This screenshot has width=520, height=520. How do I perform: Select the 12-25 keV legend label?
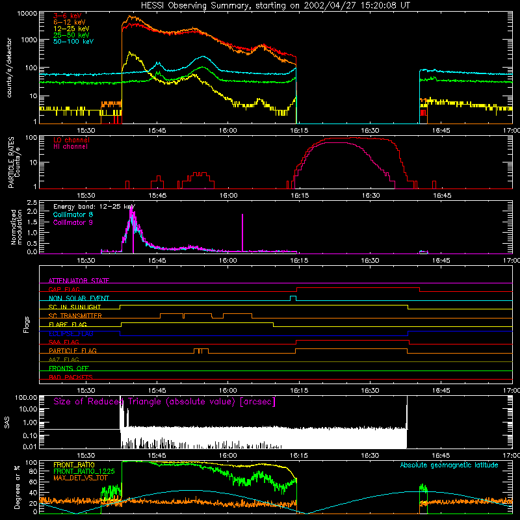pyautogui.click(x=71, y=29)
